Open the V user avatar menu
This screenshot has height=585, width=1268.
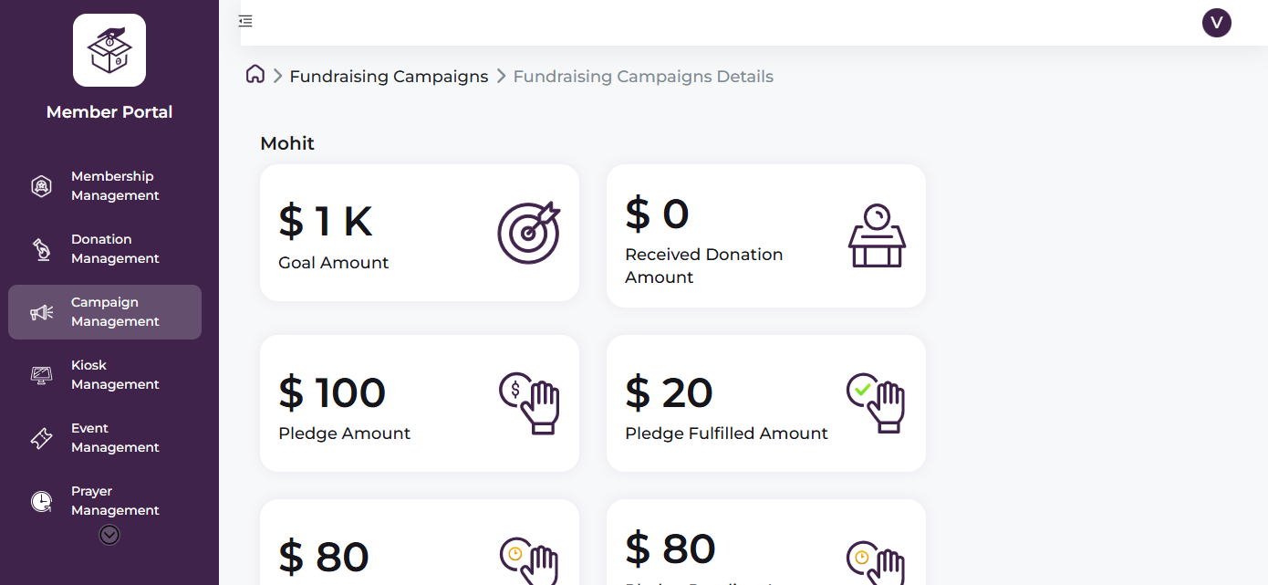pyautogui.click(x=1217, y=22)
